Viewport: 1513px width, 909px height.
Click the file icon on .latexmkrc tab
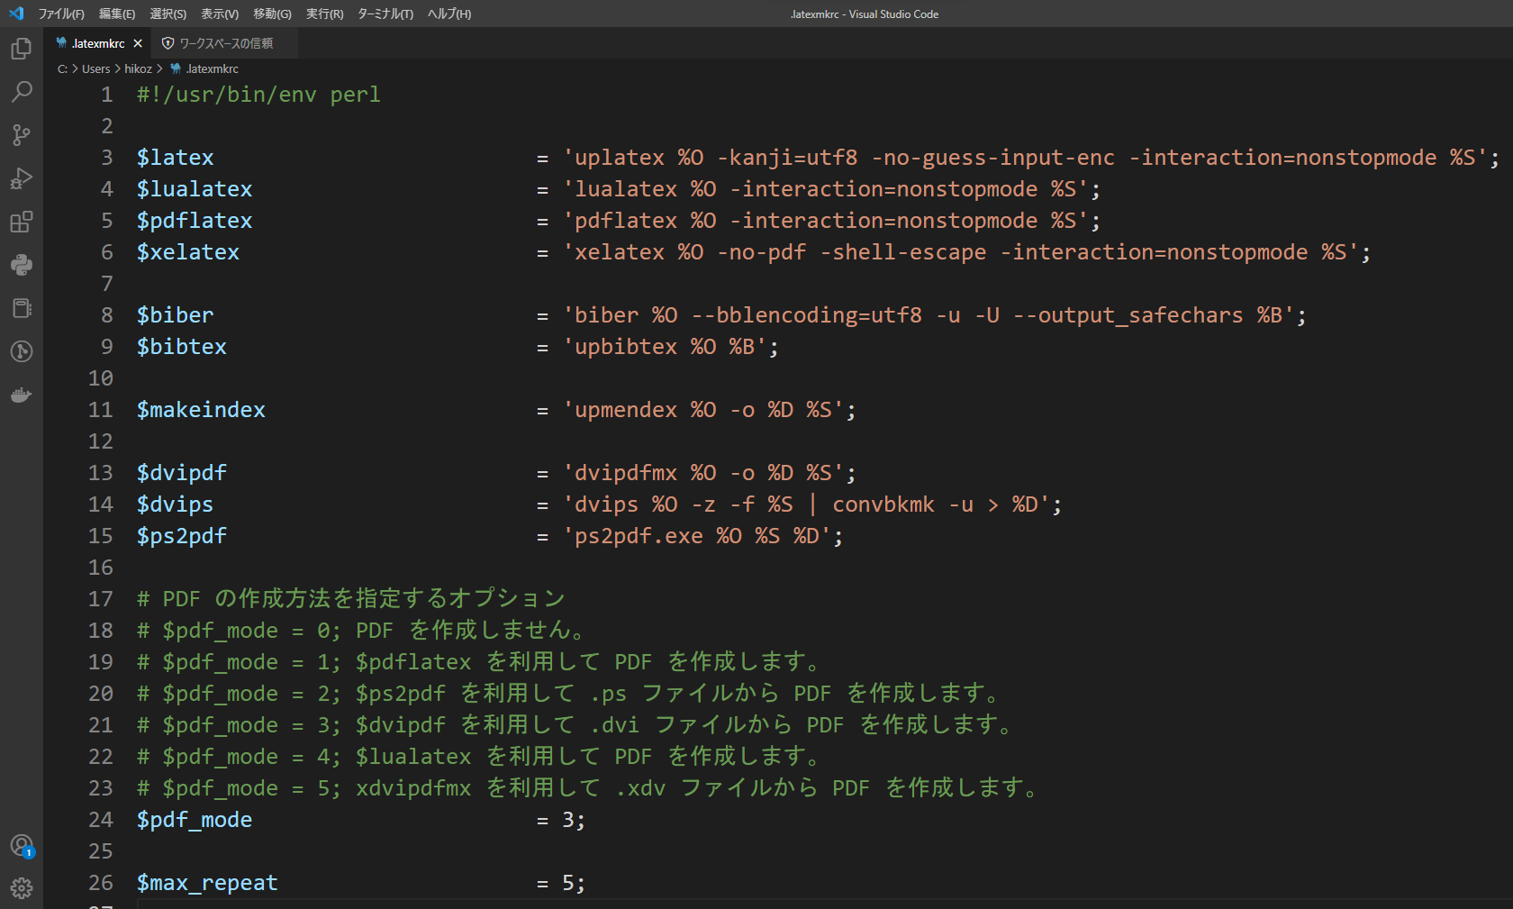pos(61,43)
